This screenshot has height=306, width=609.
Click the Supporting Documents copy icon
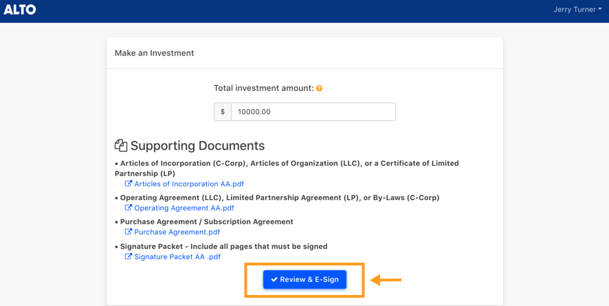(121, 146)
